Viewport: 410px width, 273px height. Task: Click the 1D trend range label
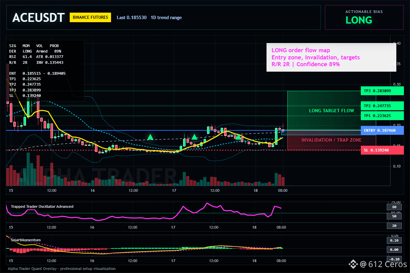coord(166,17)
